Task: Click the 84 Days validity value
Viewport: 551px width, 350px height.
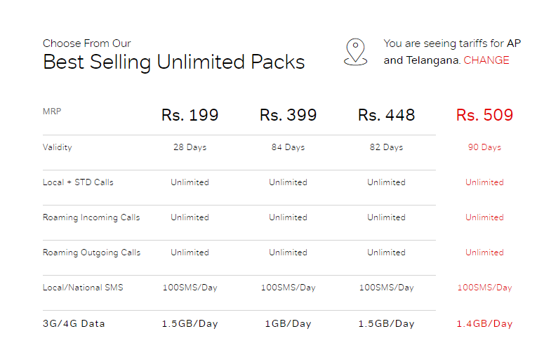Action: [x=288, y=148]
